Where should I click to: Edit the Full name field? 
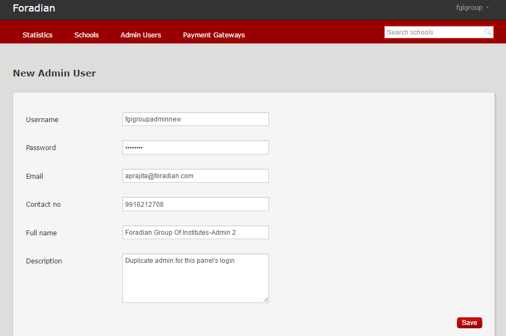pyautogui.click(x=195, y=232)
